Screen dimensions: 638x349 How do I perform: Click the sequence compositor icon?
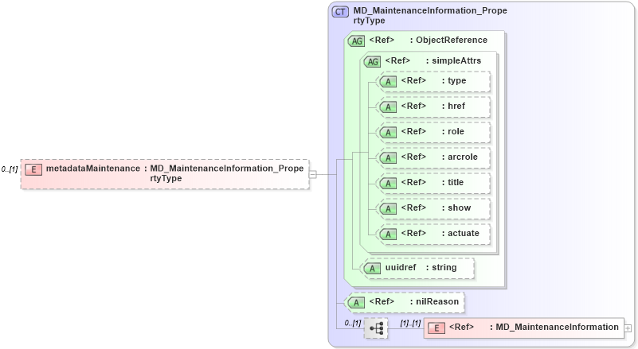(x=376, y=328)
